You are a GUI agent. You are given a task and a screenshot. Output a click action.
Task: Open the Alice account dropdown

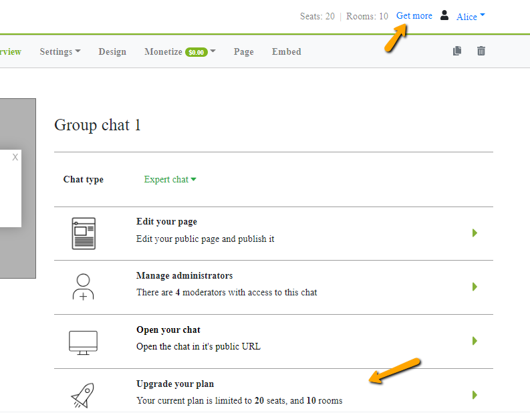coord(471,17)
